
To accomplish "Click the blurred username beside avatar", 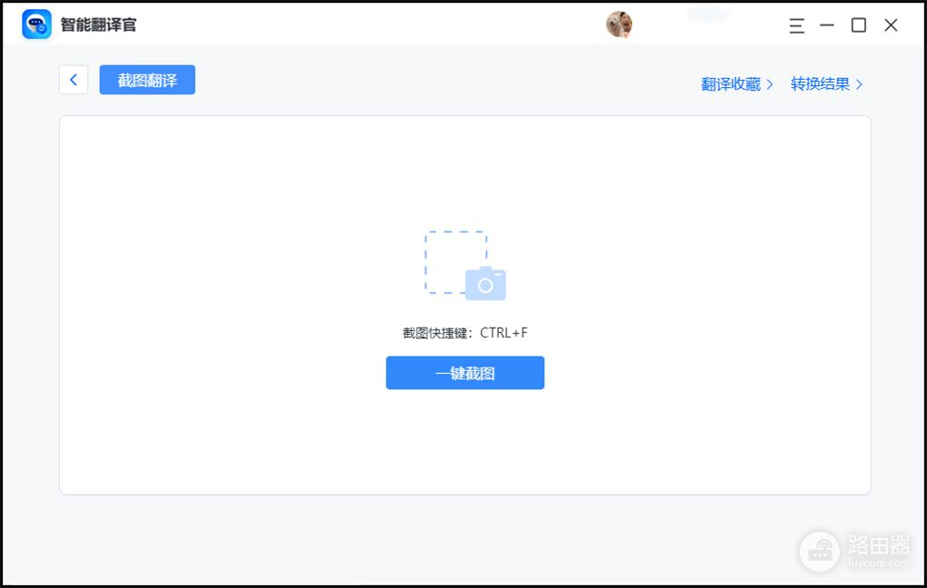I will click(708, 15).
